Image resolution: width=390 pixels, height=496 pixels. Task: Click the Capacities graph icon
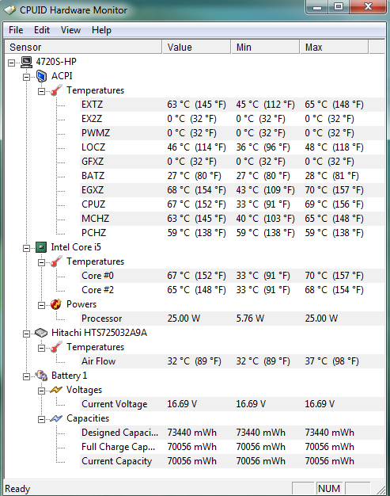click(56, 418)
